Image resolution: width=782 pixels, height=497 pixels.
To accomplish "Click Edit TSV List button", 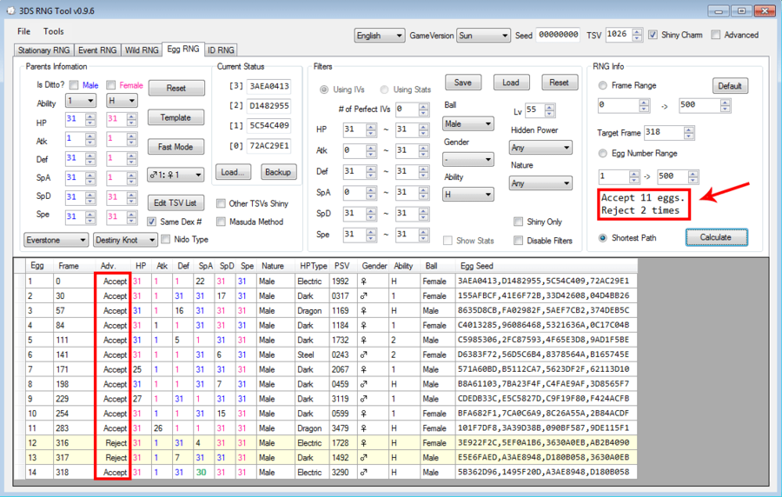I will (x=175, y=203).
